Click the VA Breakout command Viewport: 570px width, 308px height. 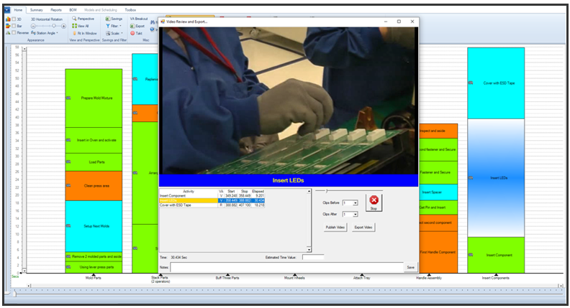click(x=139, y=19)
